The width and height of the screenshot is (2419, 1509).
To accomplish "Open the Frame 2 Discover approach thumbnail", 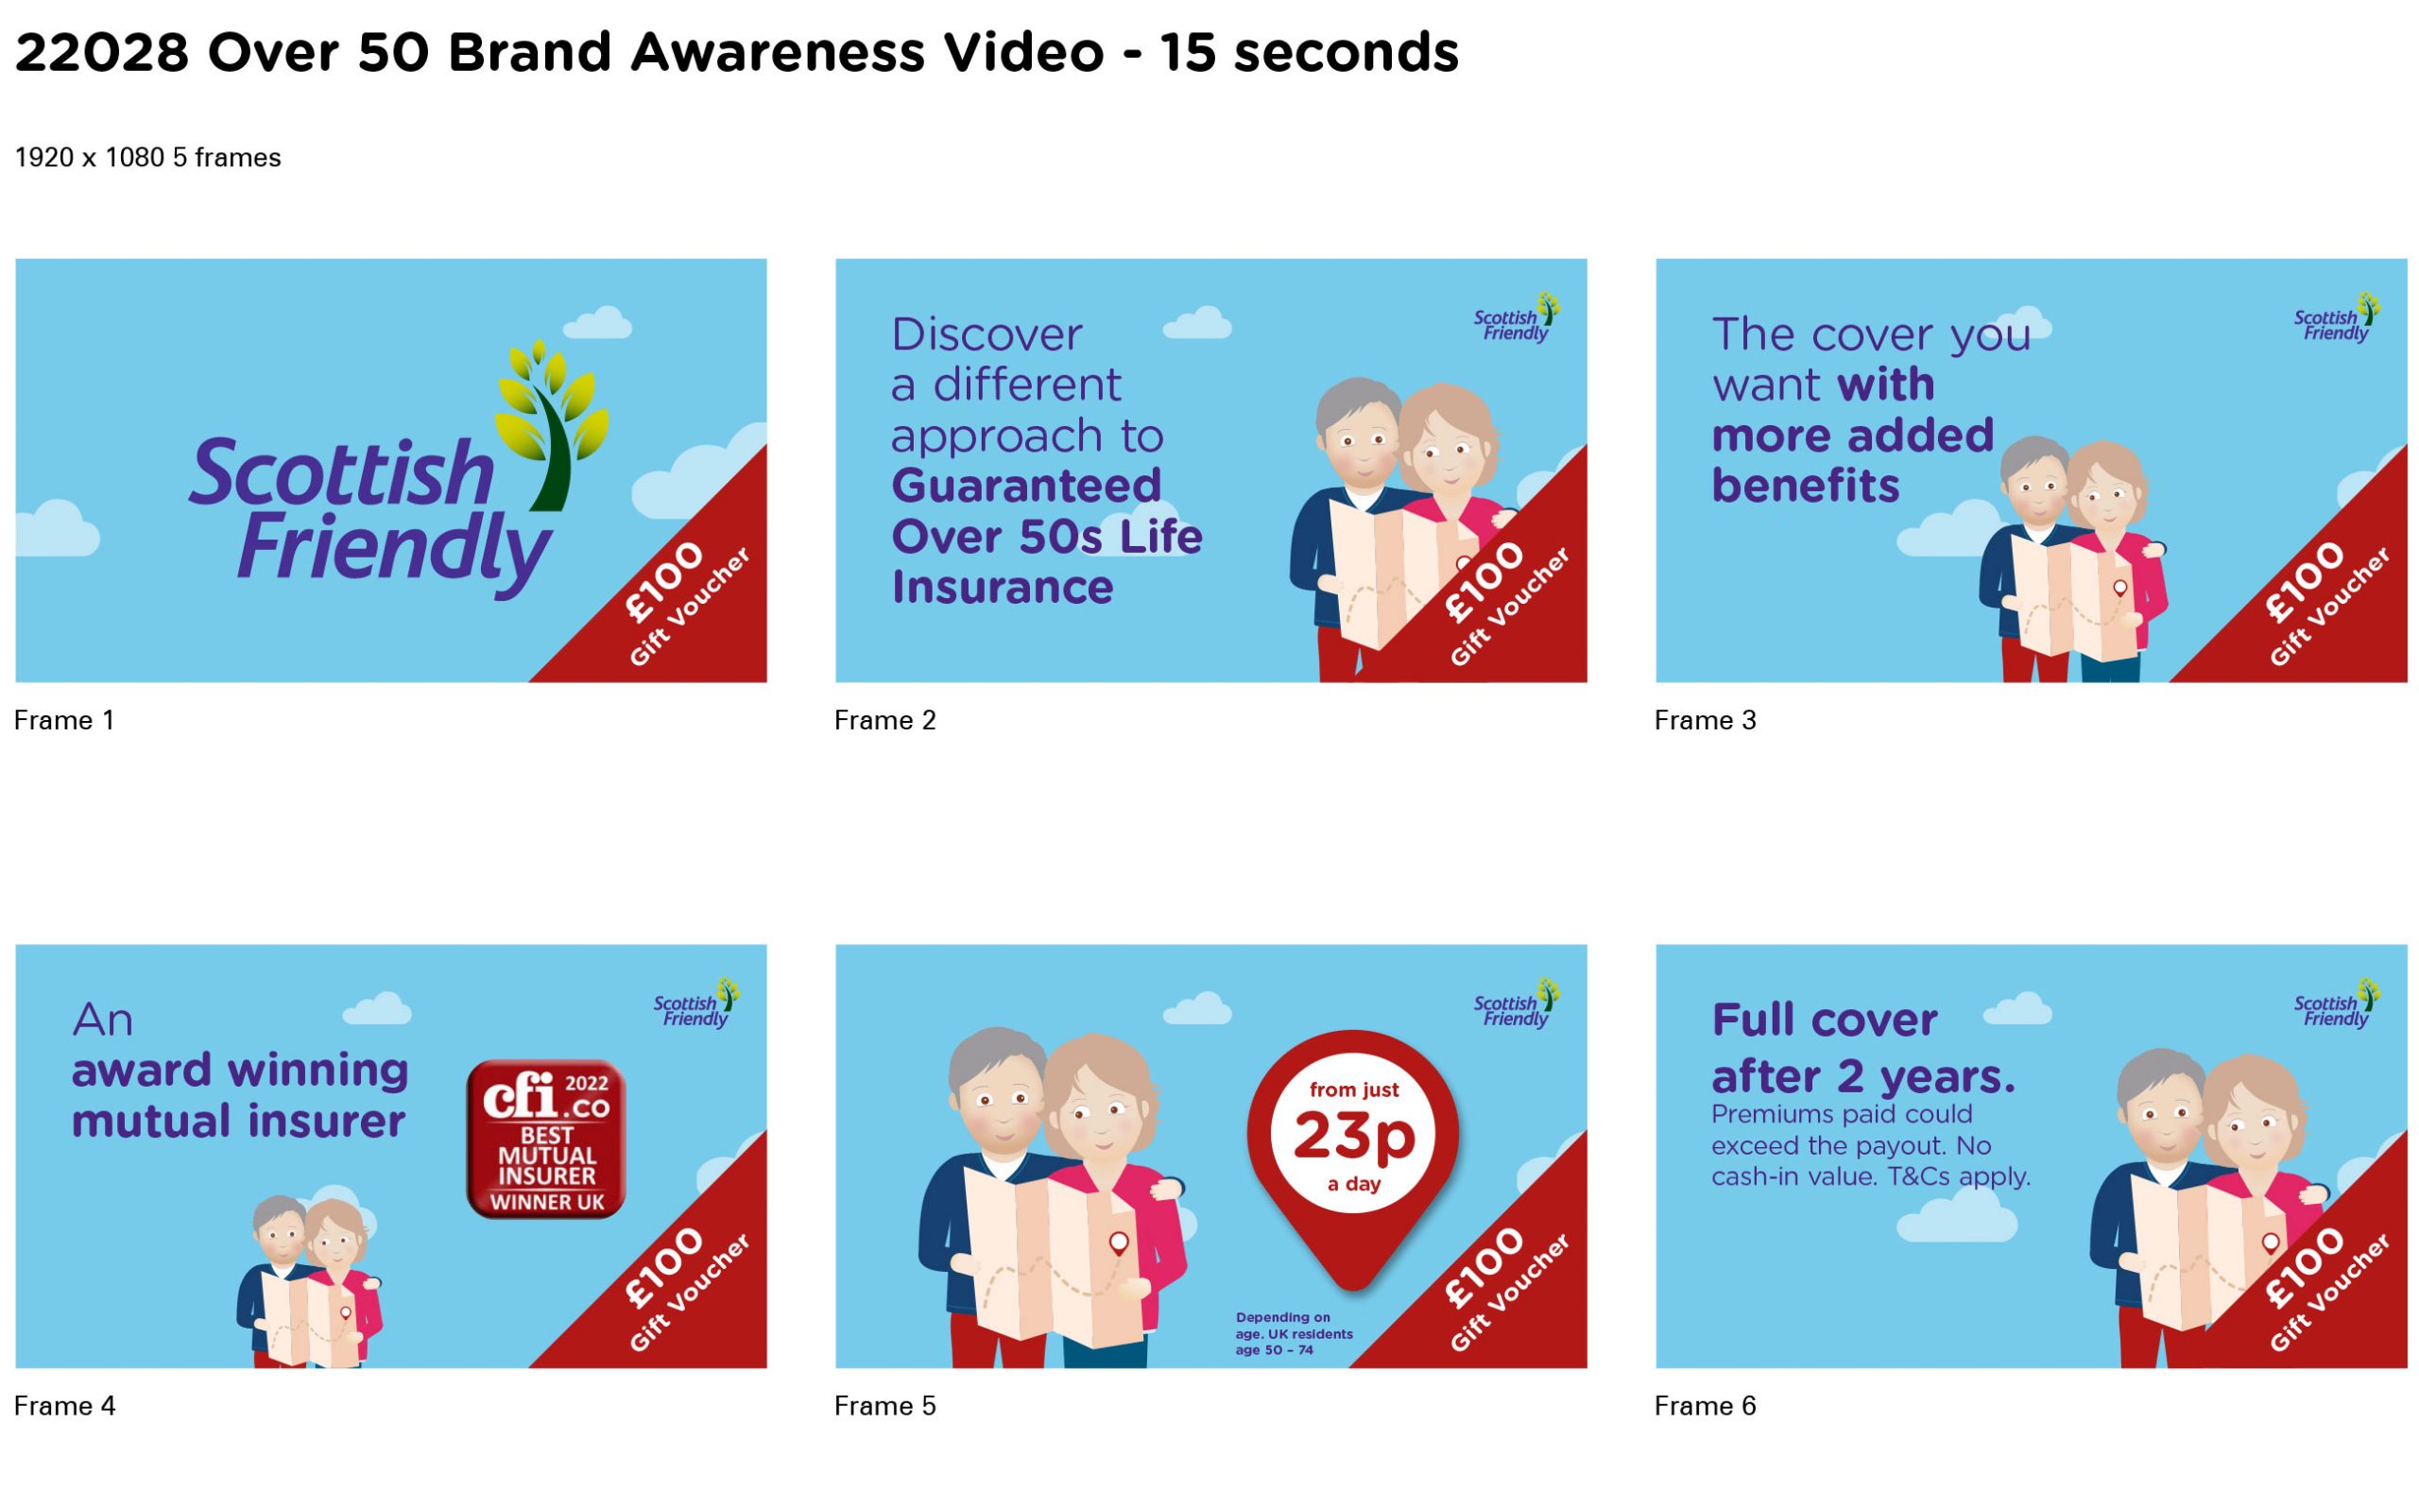I will (x=1210, y=470).
